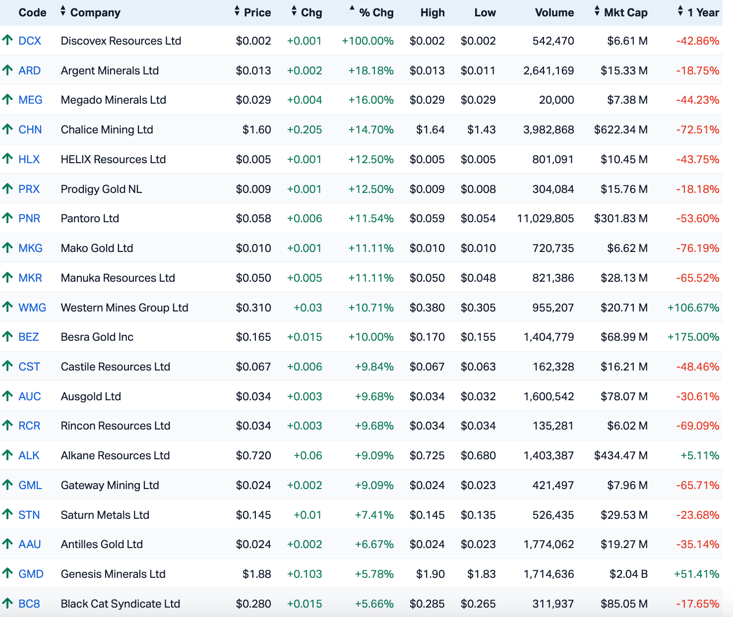Click the +175.00% one year value
This screenshot has width=733, height=617.
[693, 337]
